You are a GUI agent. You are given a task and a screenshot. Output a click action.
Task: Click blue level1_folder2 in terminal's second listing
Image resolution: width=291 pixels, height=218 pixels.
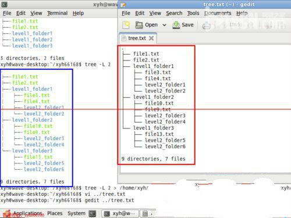[x=32, y=120]
